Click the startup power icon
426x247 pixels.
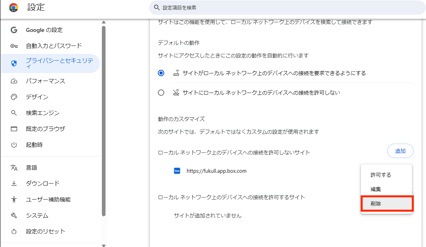coord(14,145)
